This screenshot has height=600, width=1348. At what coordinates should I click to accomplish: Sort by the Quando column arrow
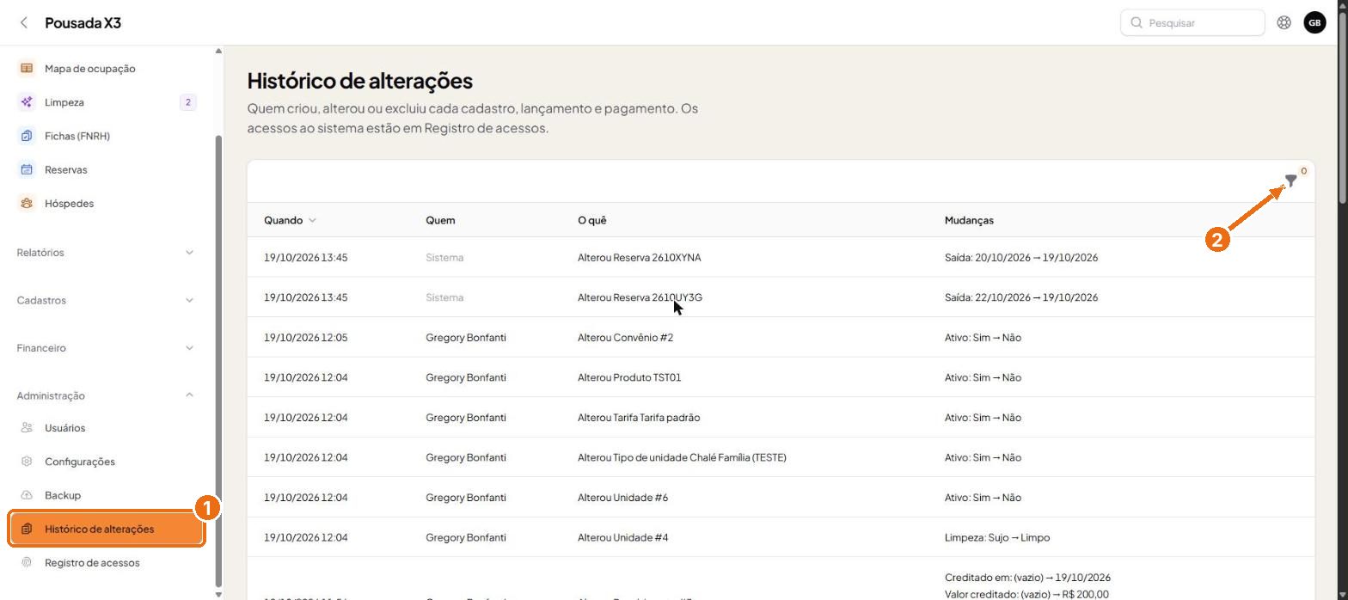[312, 221]
